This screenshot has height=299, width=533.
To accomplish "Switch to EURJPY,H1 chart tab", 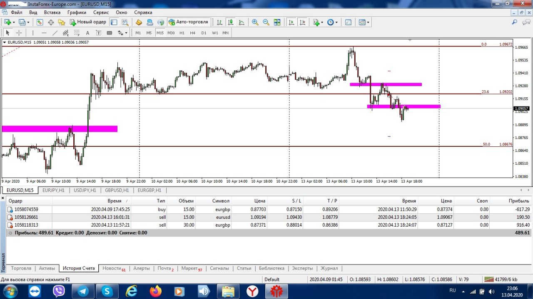I will (54, 190).
